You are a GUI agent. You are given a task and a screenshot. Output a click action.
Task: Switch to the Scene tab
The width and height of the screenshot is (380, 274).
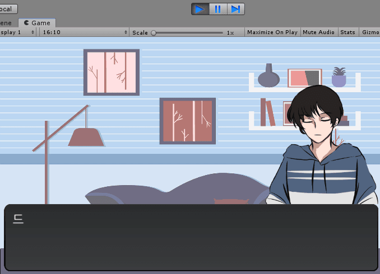(7, 23)
